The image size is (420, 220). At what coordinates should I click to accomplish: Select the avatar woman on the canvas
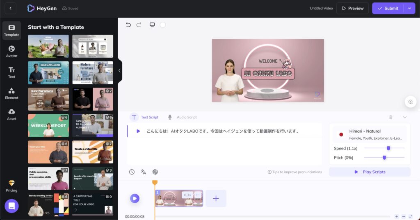230,80
